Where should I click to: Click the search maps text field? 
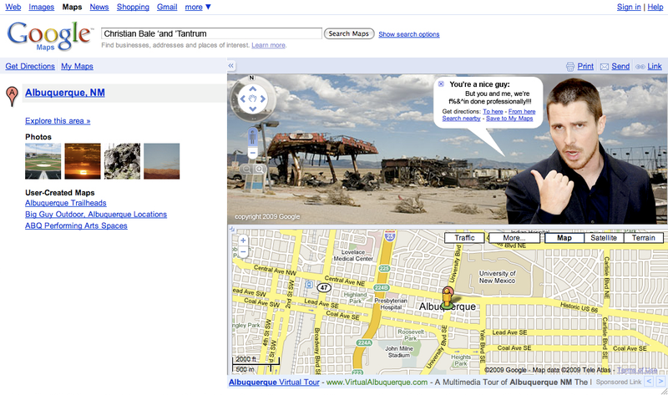point(211,33)
